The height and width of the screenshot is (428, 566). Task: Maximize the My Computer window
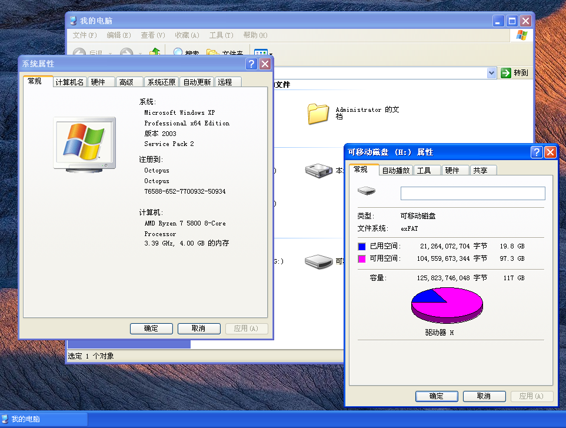click(512, 21)
